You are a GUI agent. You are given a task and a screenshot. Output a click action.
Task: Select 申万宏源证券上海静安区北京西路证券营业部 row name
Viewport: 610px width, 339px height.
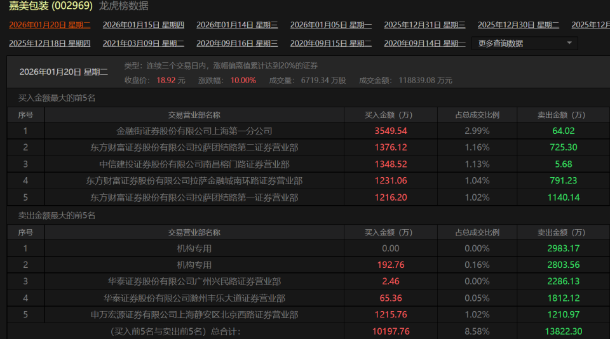pos(194,315)
